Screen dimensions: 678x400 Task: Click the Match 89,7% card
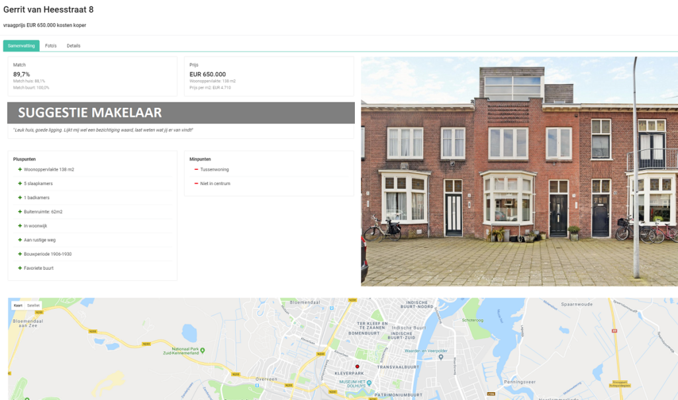click(93, 77)
